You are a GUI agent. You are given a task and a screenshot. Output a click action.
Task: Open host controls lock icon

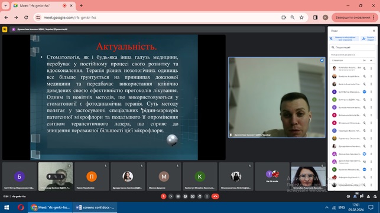pyautogui.click(x=375, y=196)
